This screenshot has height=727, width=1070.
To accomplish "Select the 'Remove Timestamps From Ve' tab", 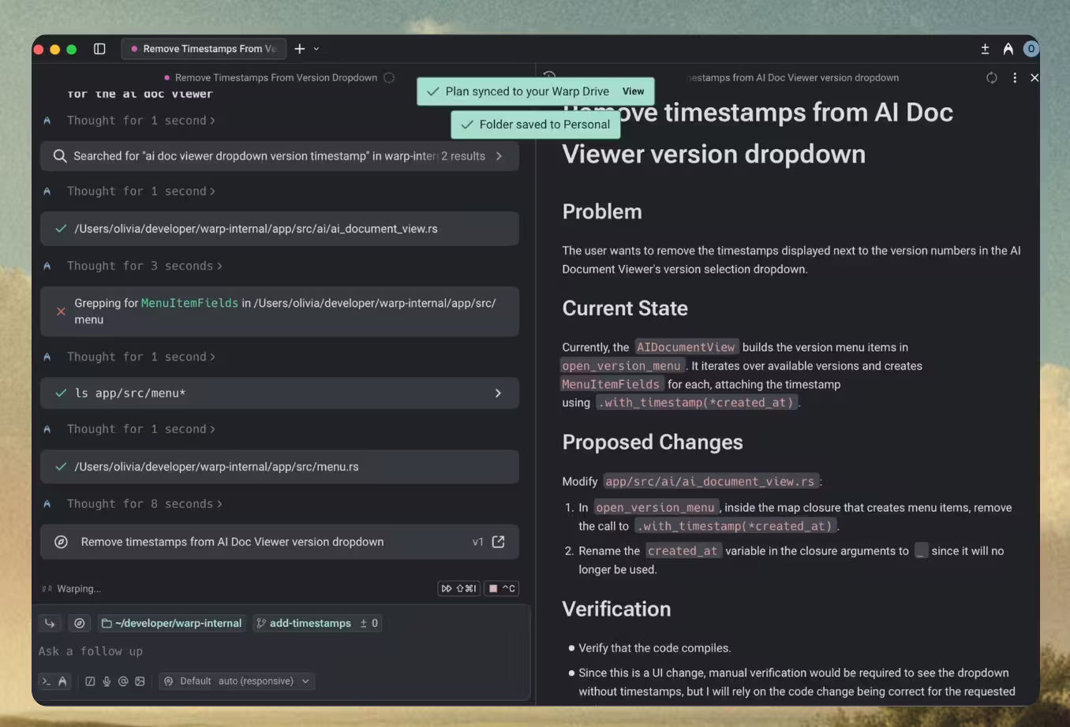I will point(203,49).
